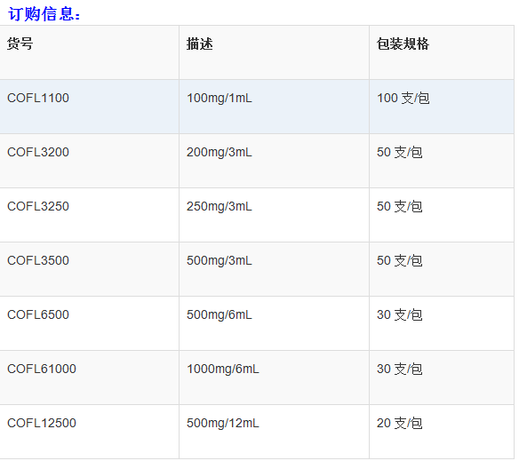Click product code COFL12500
Screen dimensions: 519x461
tap(42, 424)
